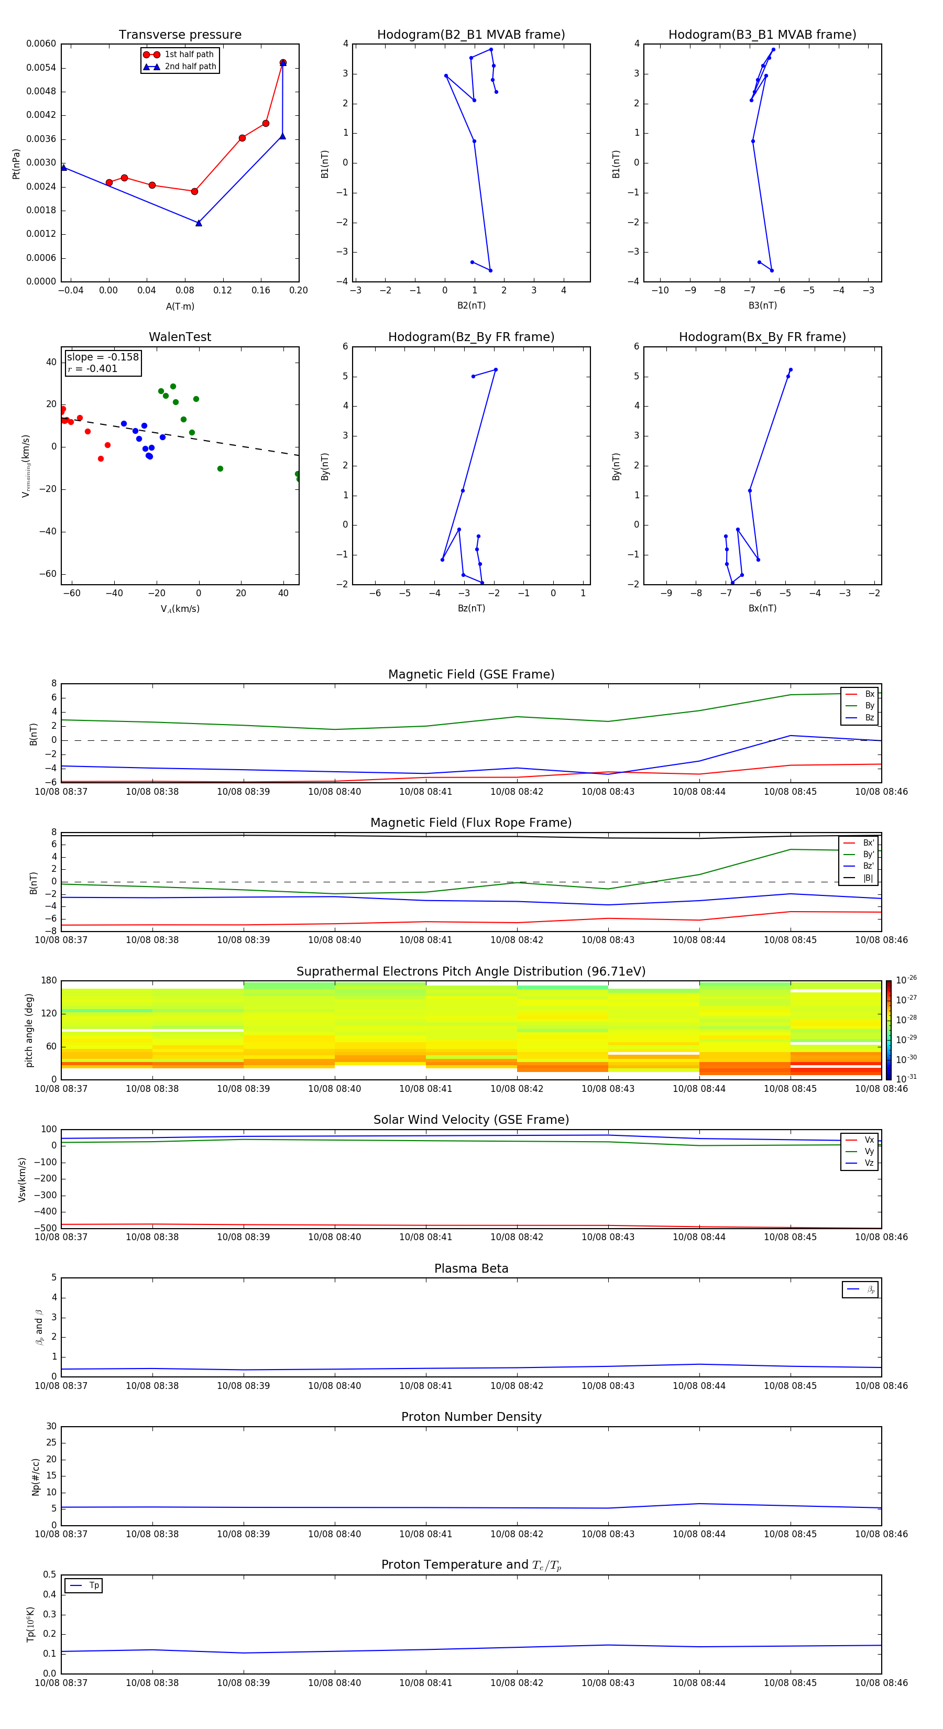Click the pitch angle colorbar

888,1030
